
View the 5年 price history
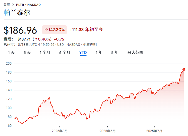tap(115, 52)
